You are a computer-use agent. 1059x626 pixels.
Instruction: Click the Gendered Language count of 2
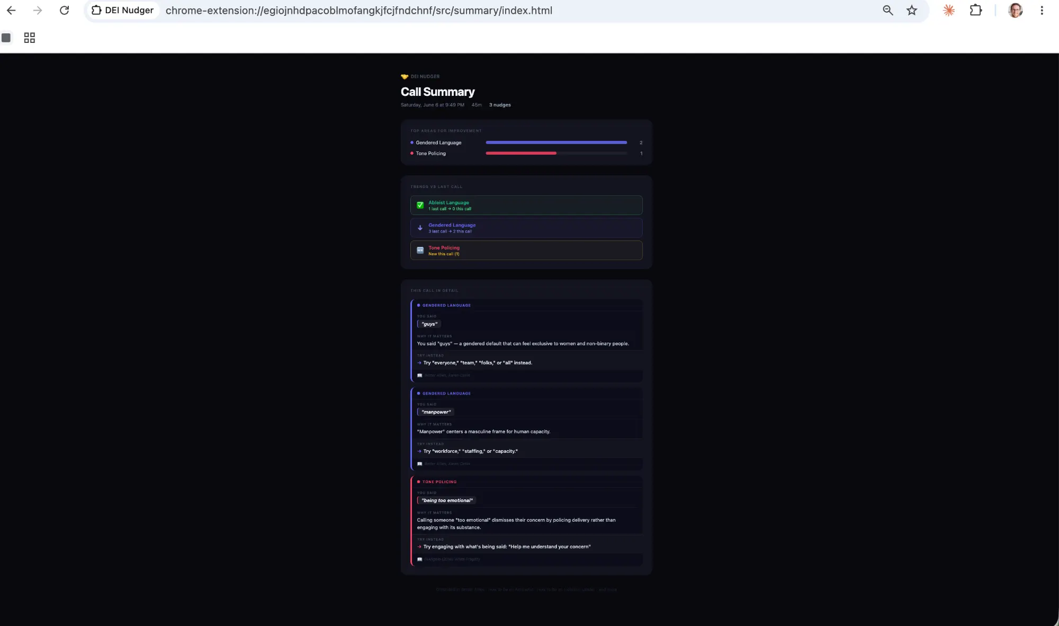click(641, 143)
